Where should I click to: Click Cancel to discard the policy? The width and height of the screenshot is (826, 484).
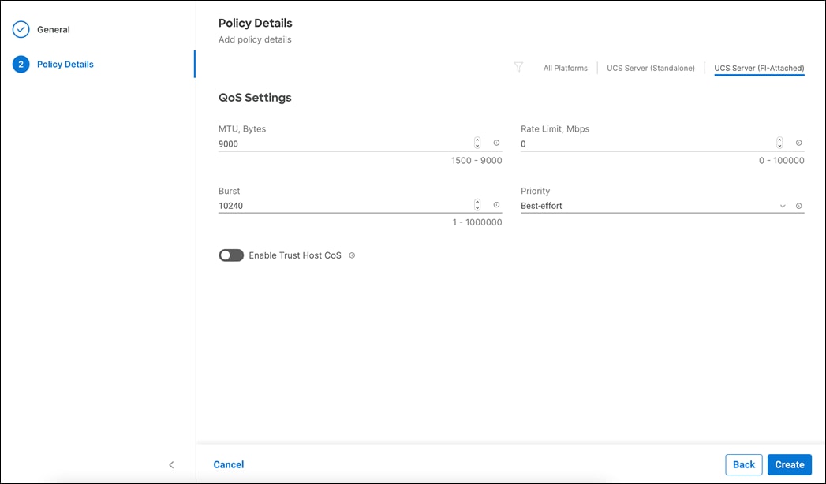coord(228,464)
